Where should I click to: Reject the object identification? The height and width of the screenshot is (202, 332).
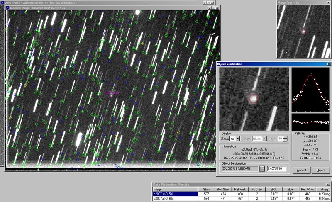[x=321, y=170]
